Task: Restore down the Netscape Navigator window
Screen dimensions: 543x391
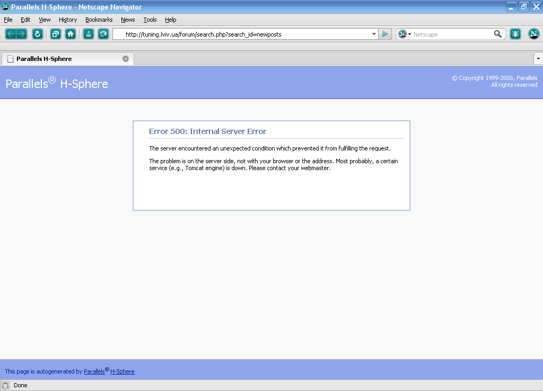Action: coord(524,6)
